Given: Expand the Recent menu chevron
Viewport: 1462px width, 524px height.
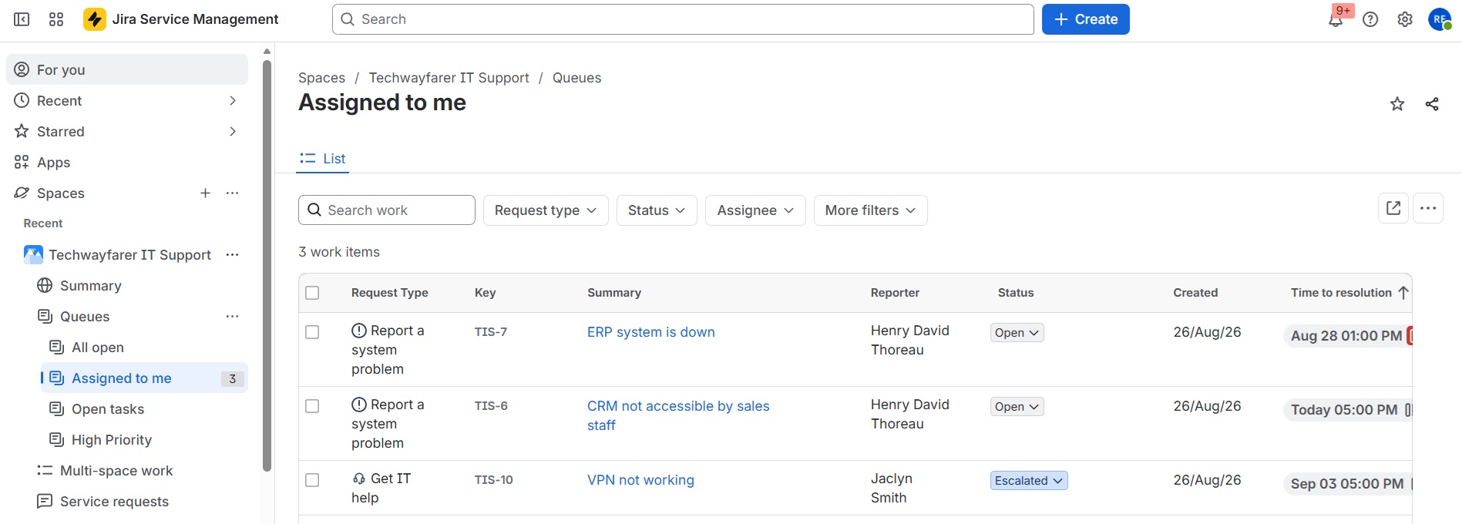Looking at the screenshot, I should coord(233,101).
